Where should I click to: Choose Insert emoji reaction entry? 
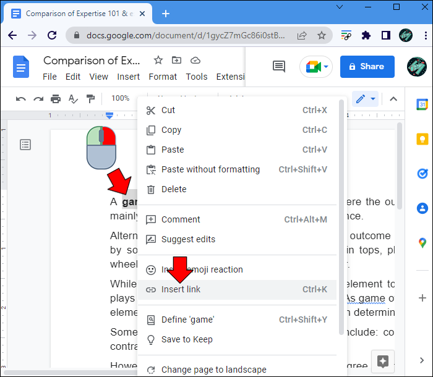click(x=237, y=269)
